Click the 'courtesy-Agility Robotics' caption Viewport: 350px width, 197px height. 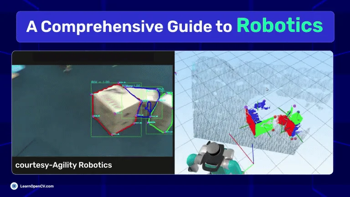64,165
